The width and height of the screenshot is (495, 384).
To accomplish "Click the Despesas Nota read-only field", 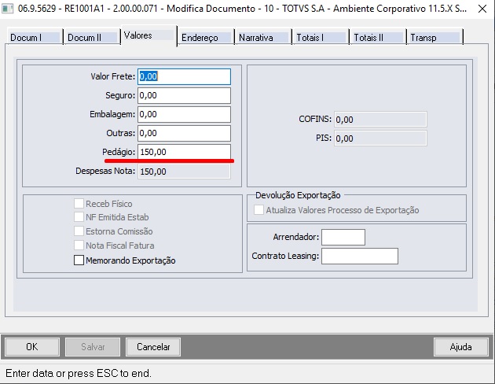I will click(184, 172).
